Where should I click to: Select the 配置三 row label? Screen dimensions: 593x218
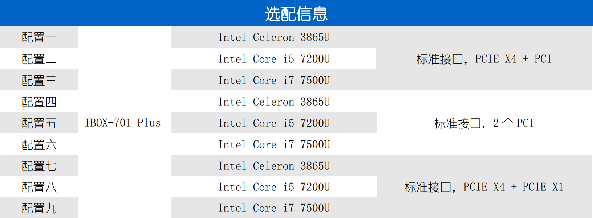[x=39, y=80]
